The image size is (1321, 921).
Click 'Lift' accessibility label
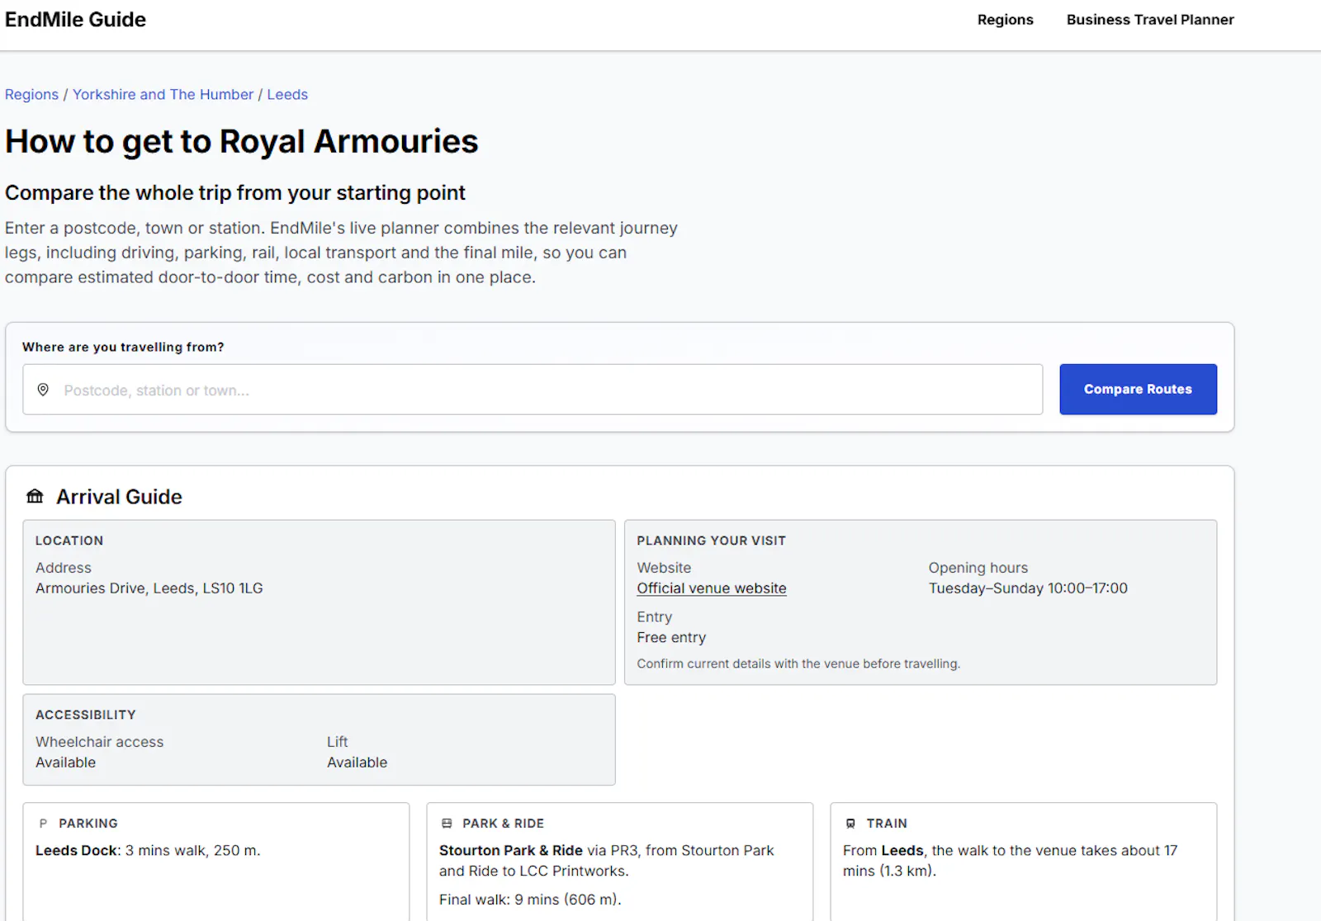point(337,742)
